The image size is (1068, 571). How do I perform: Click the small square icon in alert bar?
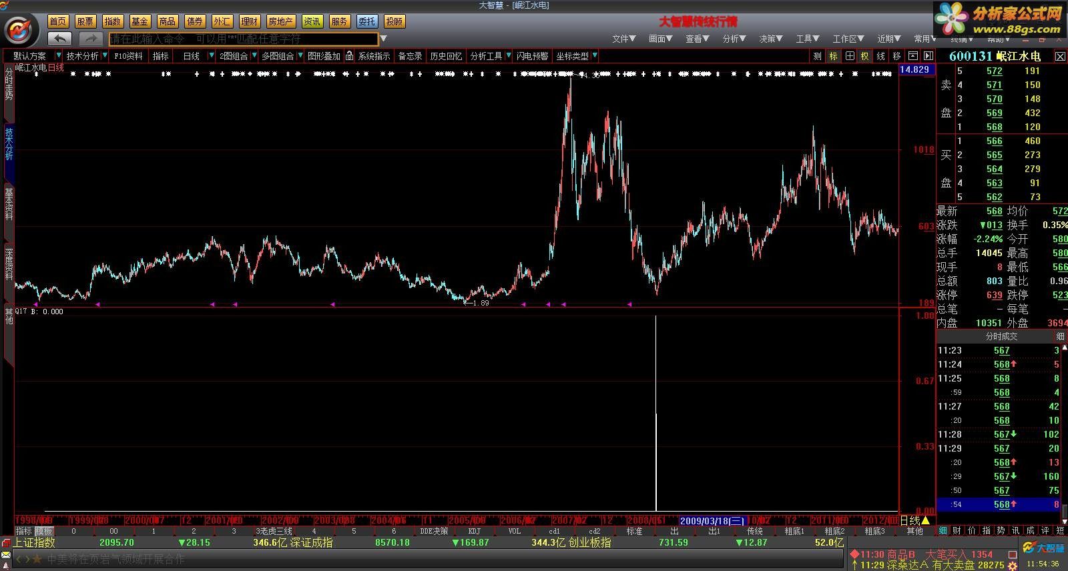tap(1013, 554)
